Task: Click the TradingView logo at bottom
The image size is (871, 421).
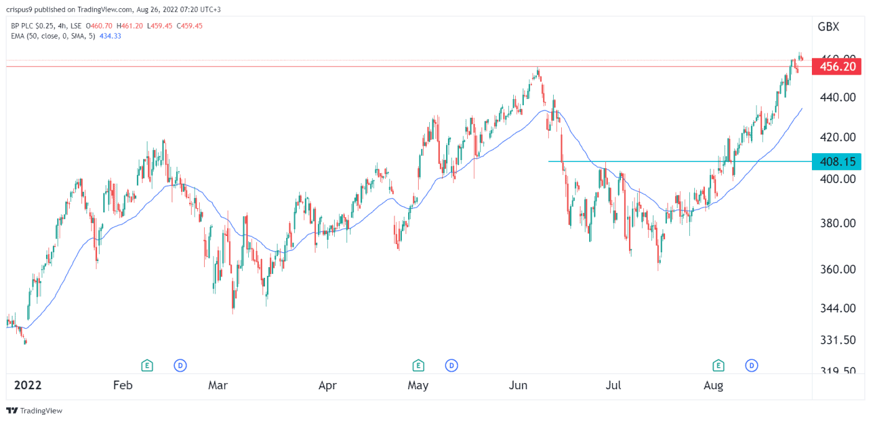Action: tap(34, 411)
